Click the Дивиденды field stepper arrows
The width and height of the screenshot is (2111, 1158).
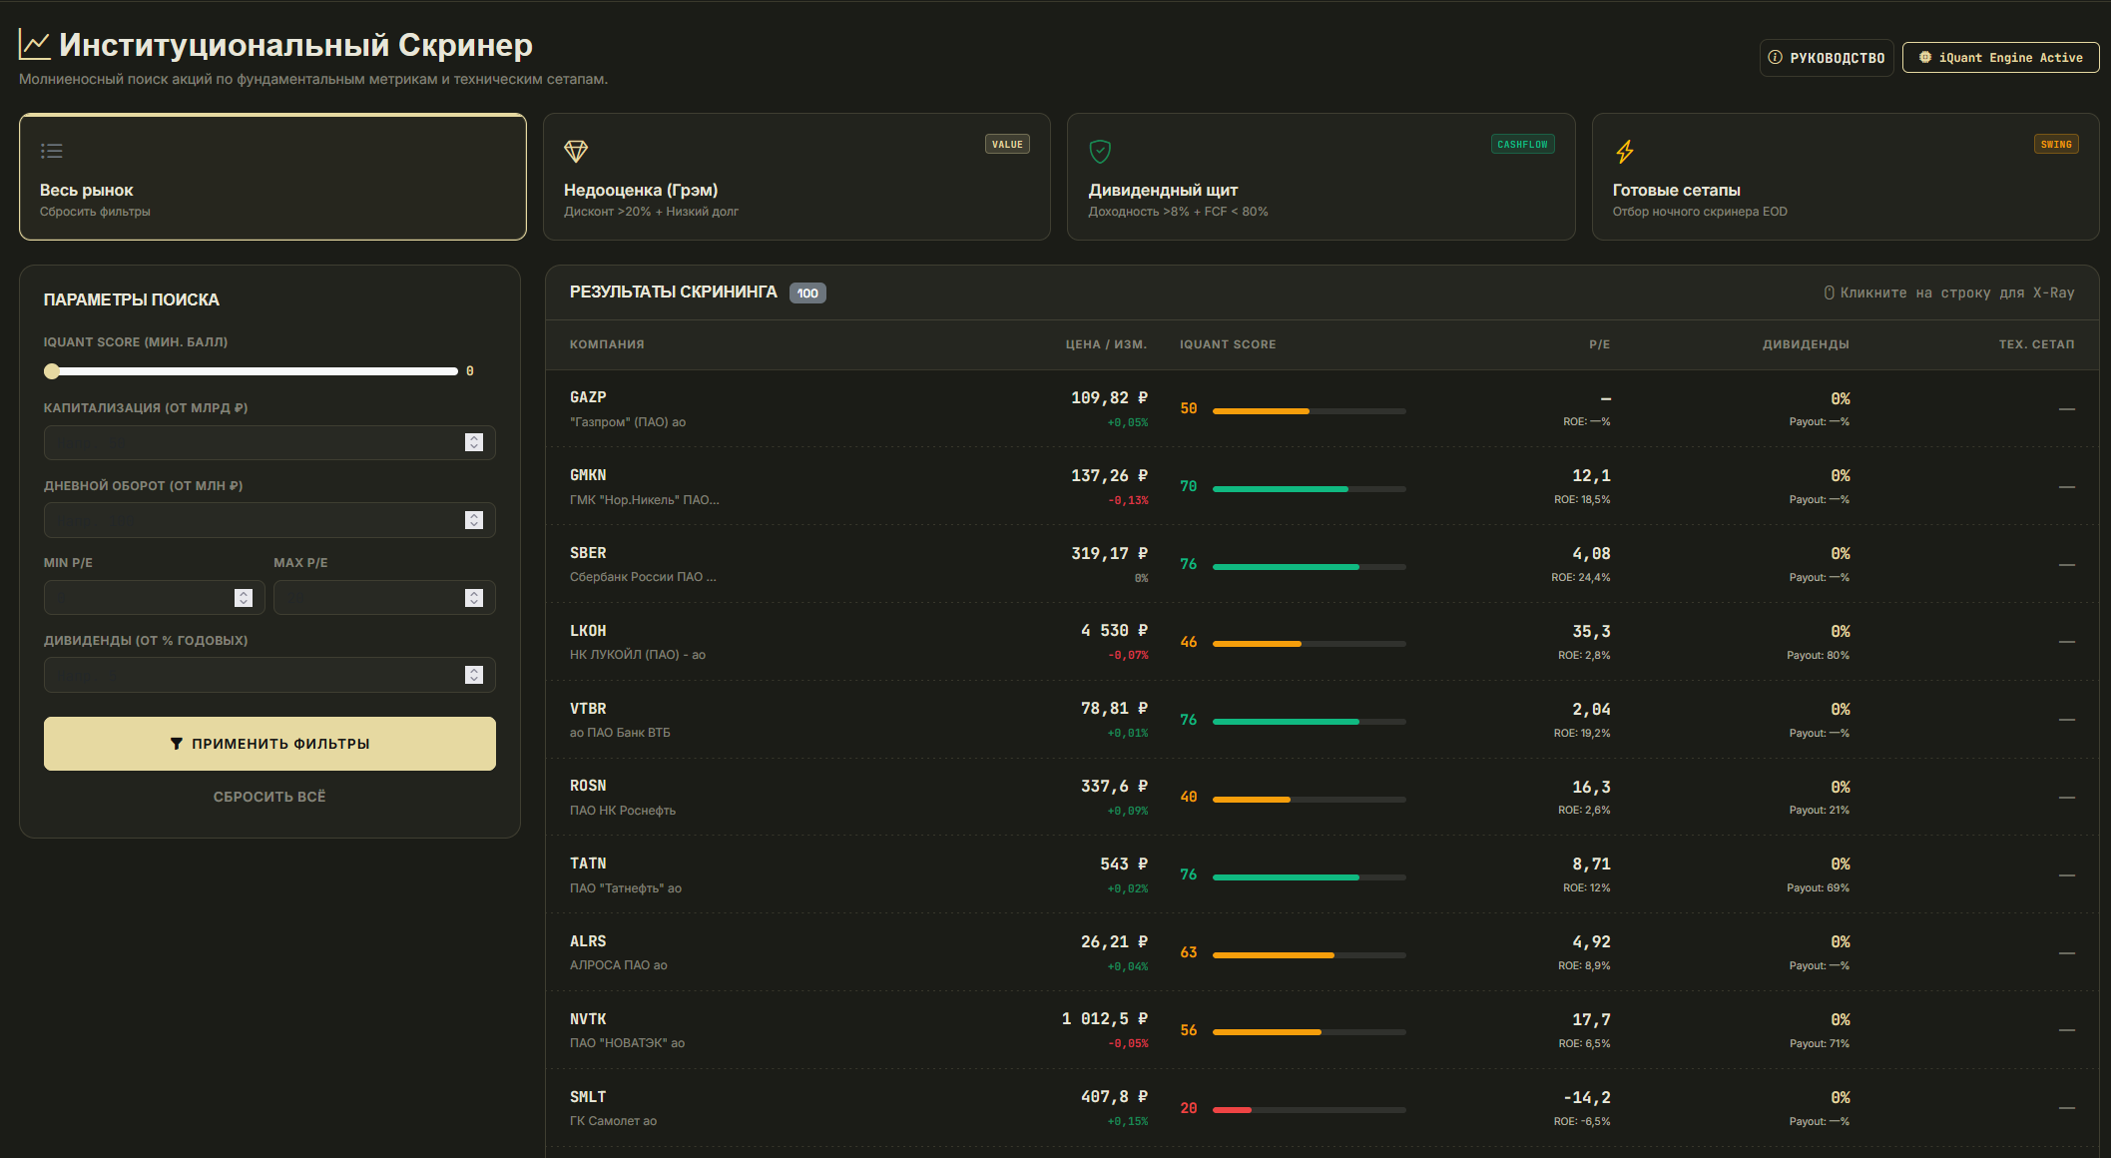coord(474,675)
